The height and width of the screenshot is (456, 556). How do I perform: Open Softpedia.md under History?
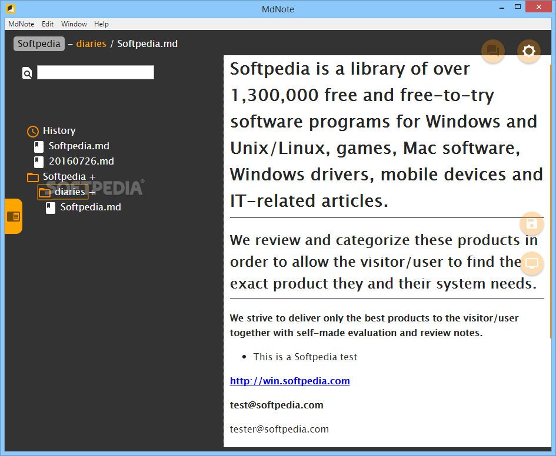pos(79,146)
